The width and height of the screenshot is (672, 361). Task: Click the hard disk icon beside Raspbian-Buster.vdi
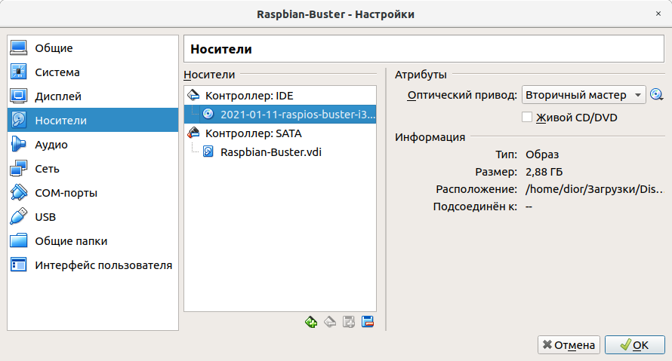pyautogui.click(x=208, y=151)
